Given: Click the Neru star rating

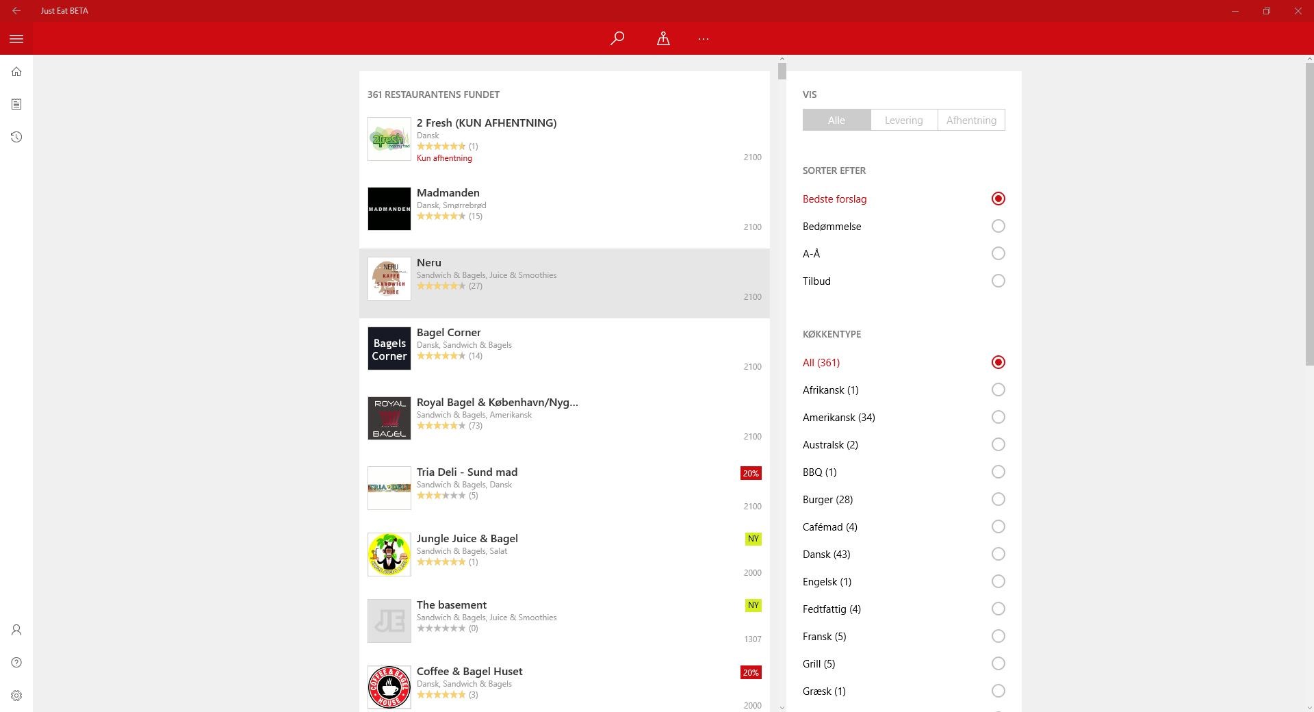Looking at the screenshot, I should pos(441,286).
